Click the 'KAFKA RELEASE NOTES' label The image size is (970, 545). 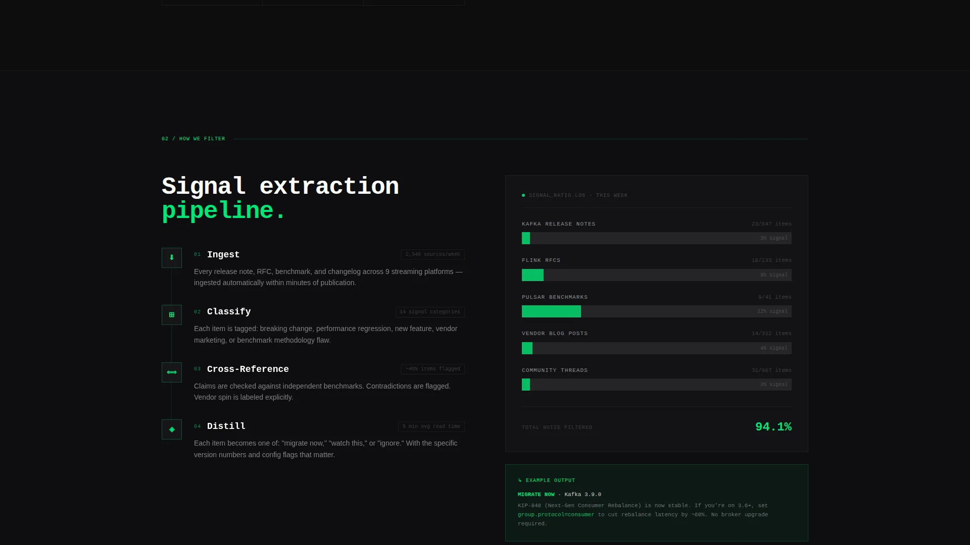click(x=559, y=224)
